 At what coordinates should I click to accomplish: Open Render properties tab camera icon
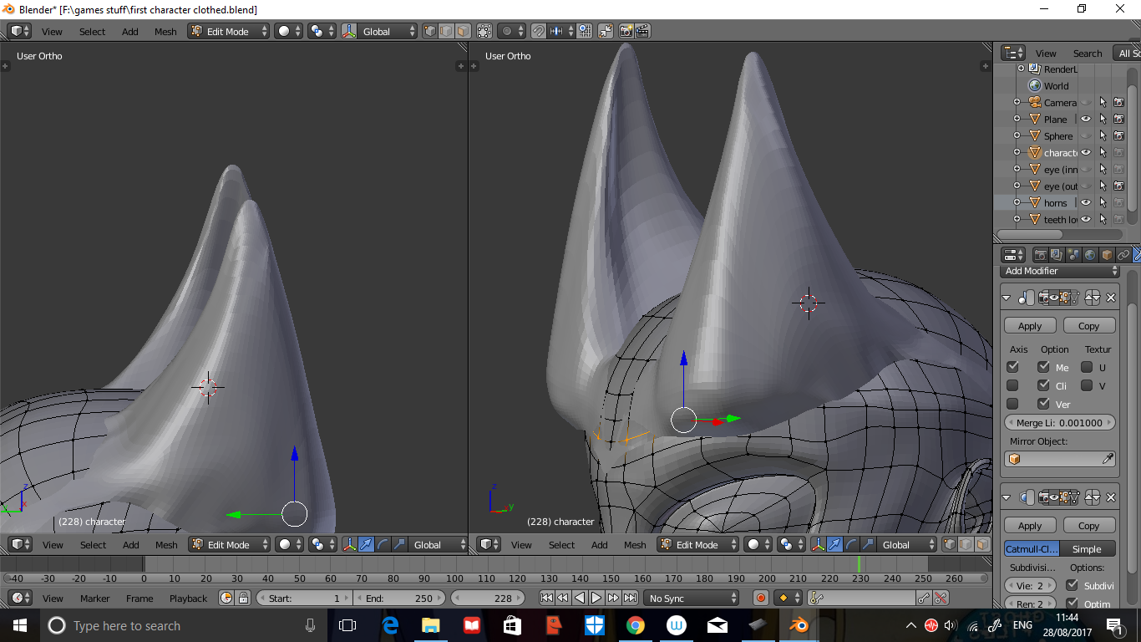point(1041,255)
